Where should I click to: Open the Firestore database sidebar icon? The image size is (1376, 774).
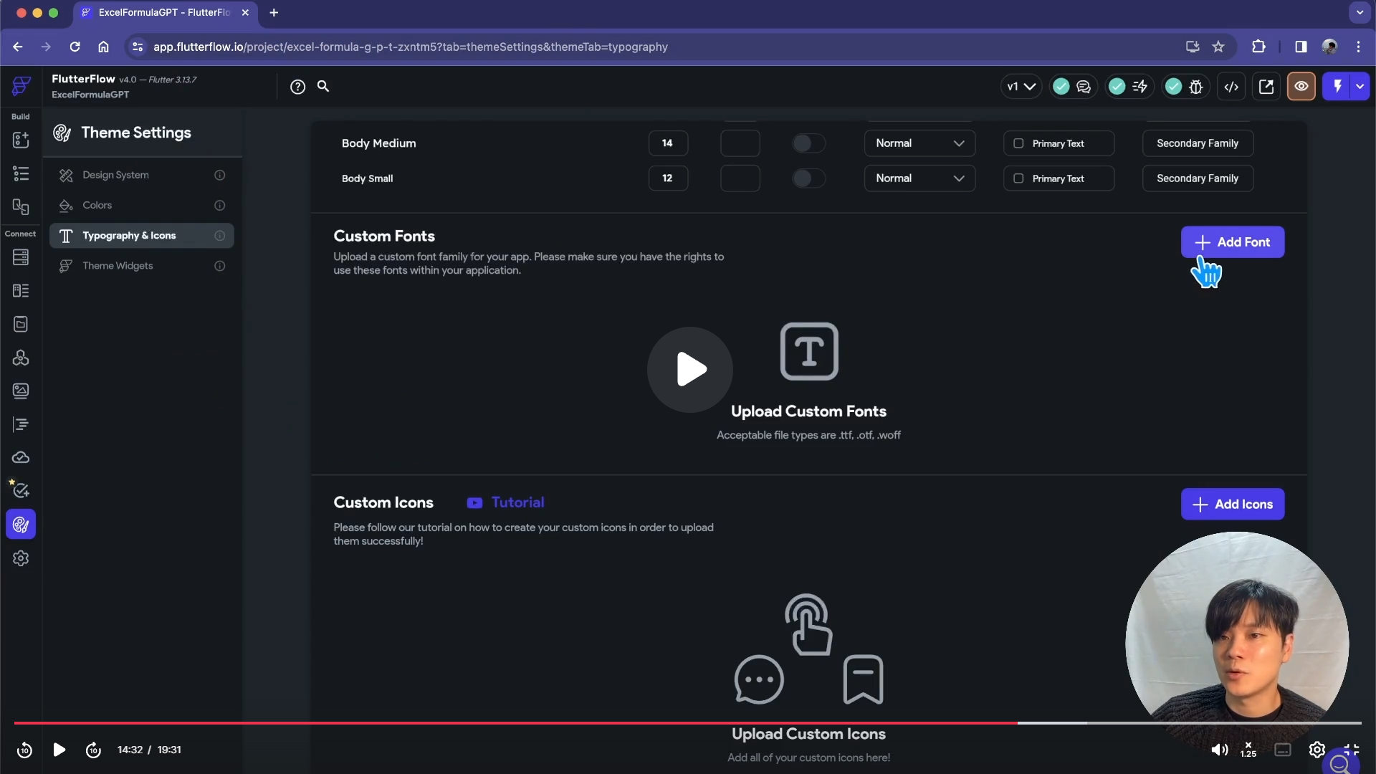[21, 257]
